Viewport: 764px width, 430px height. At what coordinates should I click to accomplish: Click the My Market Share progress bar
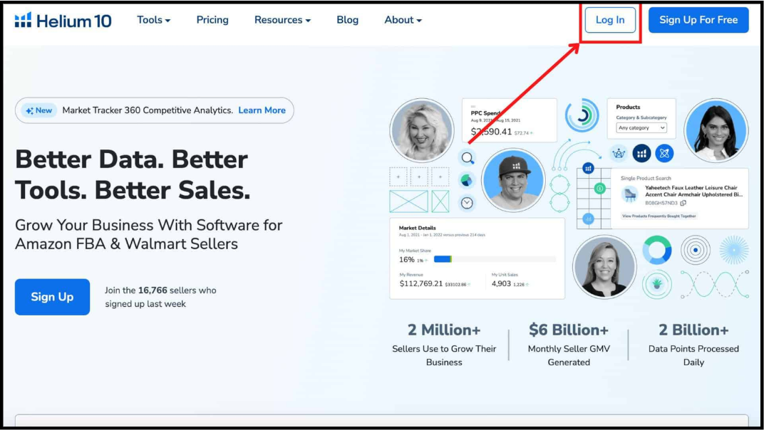point(495,259)
